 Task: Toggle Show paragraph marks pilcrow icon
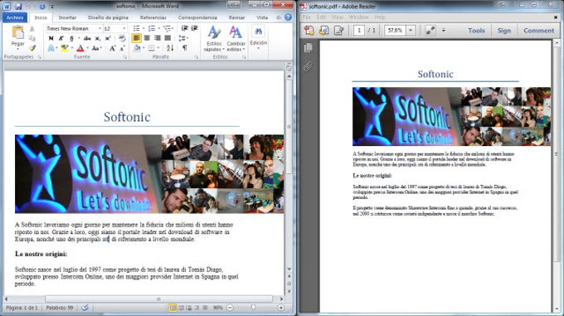click(184, 48)
